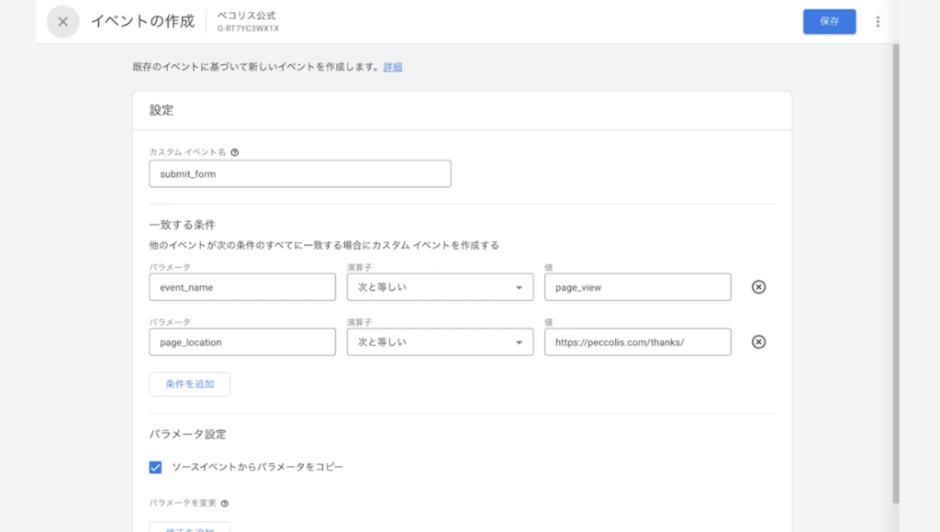Edit the page_view value field
Screen dimensions: 940x532
pyautogui.click(x=637, y=287)
